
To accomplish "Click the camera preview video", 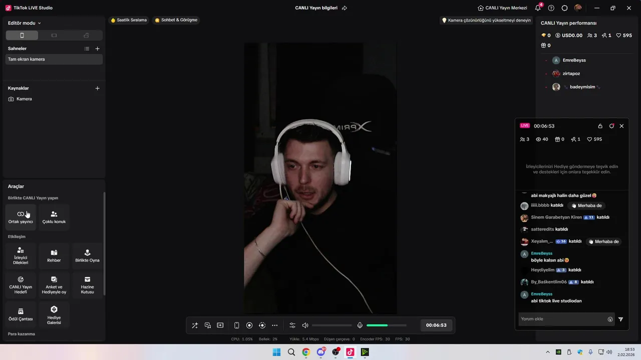I will click(320, 178).
